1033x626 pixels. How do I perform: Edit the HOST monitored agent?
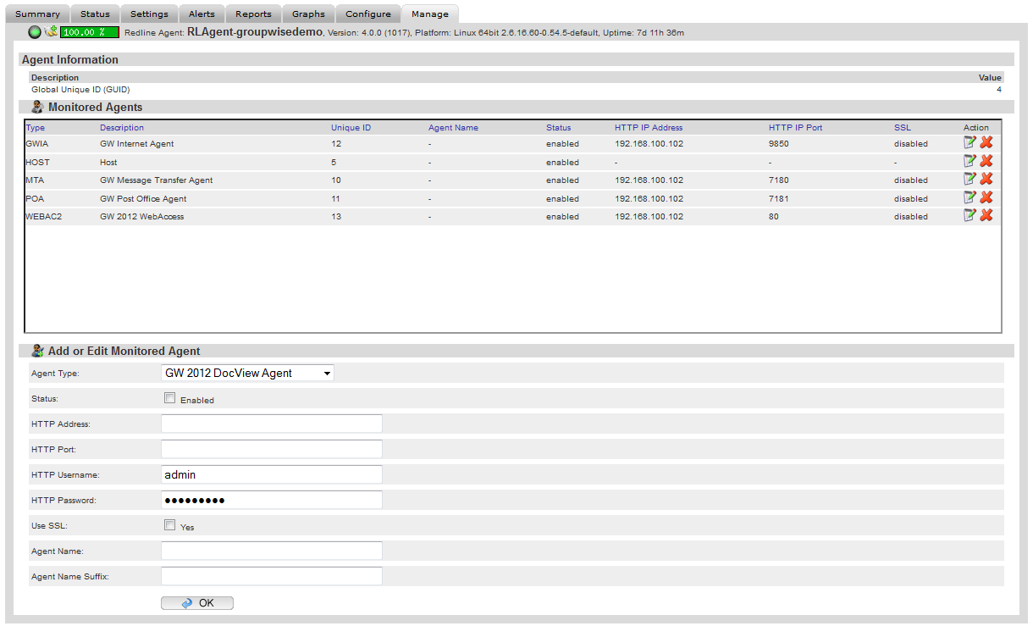969,161
